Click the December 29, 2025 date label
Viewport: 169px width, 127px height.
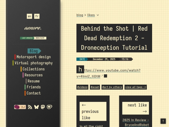point(104,59)
